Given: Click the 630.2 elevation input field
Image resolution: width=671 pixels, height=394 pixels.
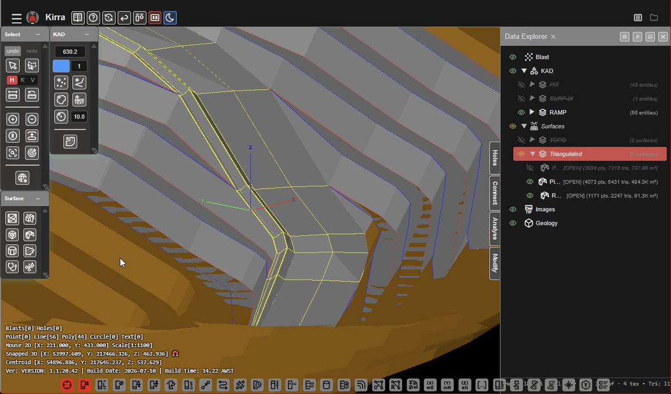Looking at the screenshot, I should 70,51.
